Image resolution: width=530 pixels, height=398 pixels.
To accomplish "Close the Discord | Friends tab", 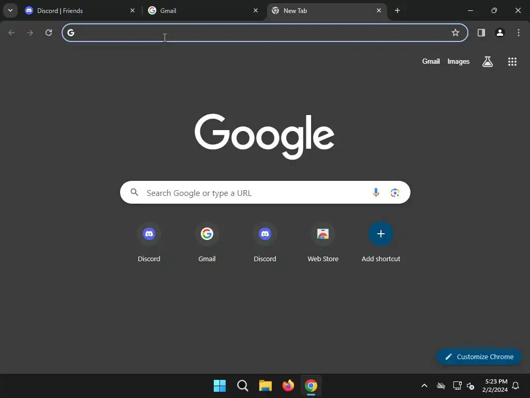I will tap(132, 10).
